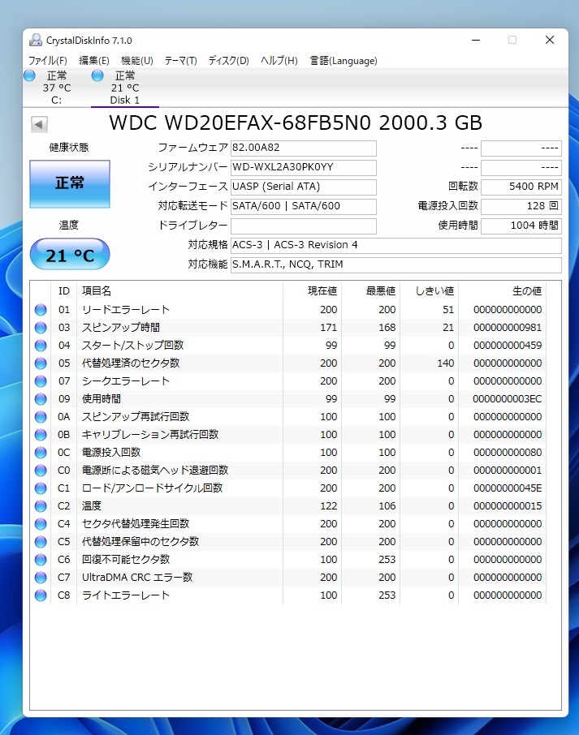Click status orb for ID 0A スピンアップ再試行回数

41,417
